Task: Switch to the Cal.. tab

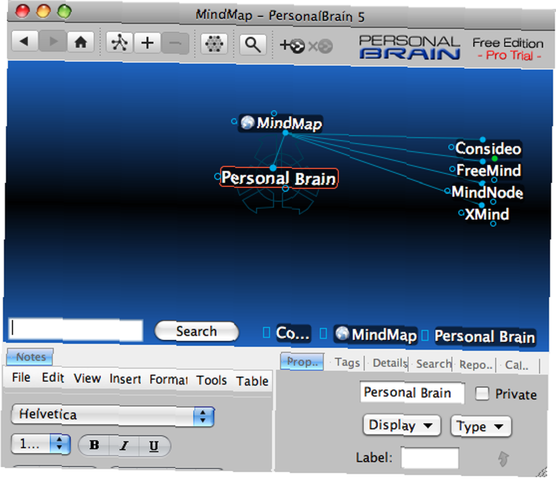Action: pos(517,365)
